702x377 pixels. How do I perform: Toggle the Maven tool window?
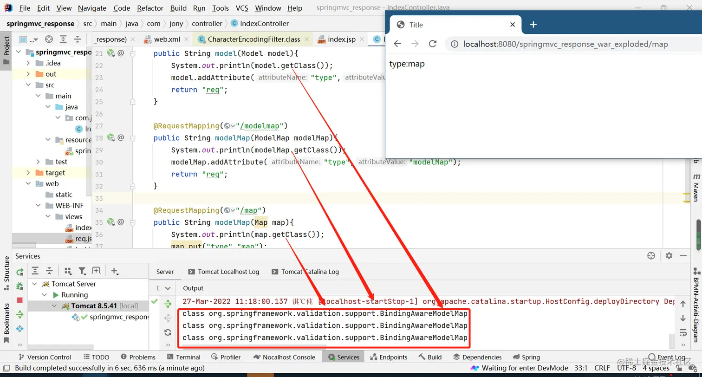696,188
